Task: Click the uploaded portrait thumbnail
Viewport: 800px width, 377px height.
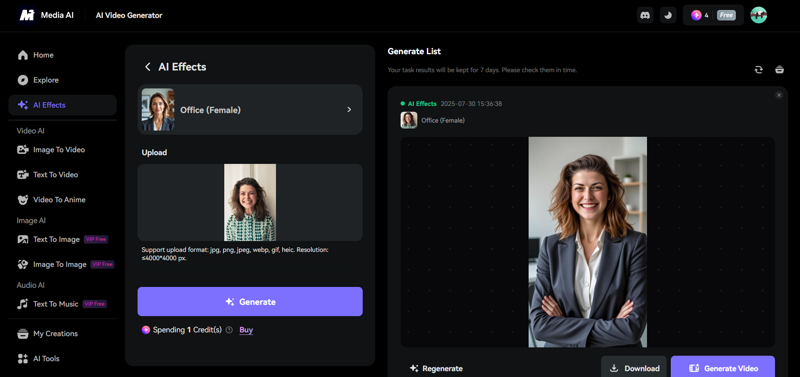Action: pyautogui.click(x=250, y=202)
